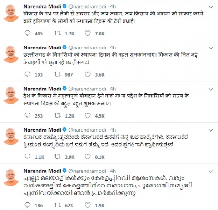Open the 4h timestamp on the Malayalam tweet
The width and height of the screenshot is (218, 210).
(113, 170)
